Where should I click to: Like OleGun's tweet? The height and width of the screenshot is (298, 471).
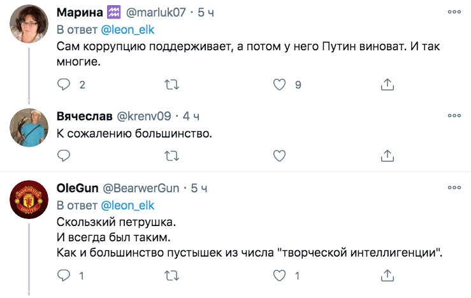point(279,275)
